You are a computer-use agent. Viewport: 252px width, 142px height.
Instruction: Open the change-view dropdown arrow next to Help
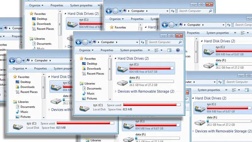click(161, 50)
